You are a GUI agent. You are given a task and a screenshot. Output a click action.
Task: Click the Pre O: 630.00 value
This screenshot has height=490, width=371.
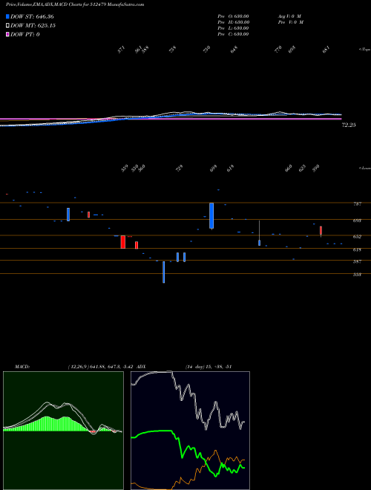coord(233,16)
